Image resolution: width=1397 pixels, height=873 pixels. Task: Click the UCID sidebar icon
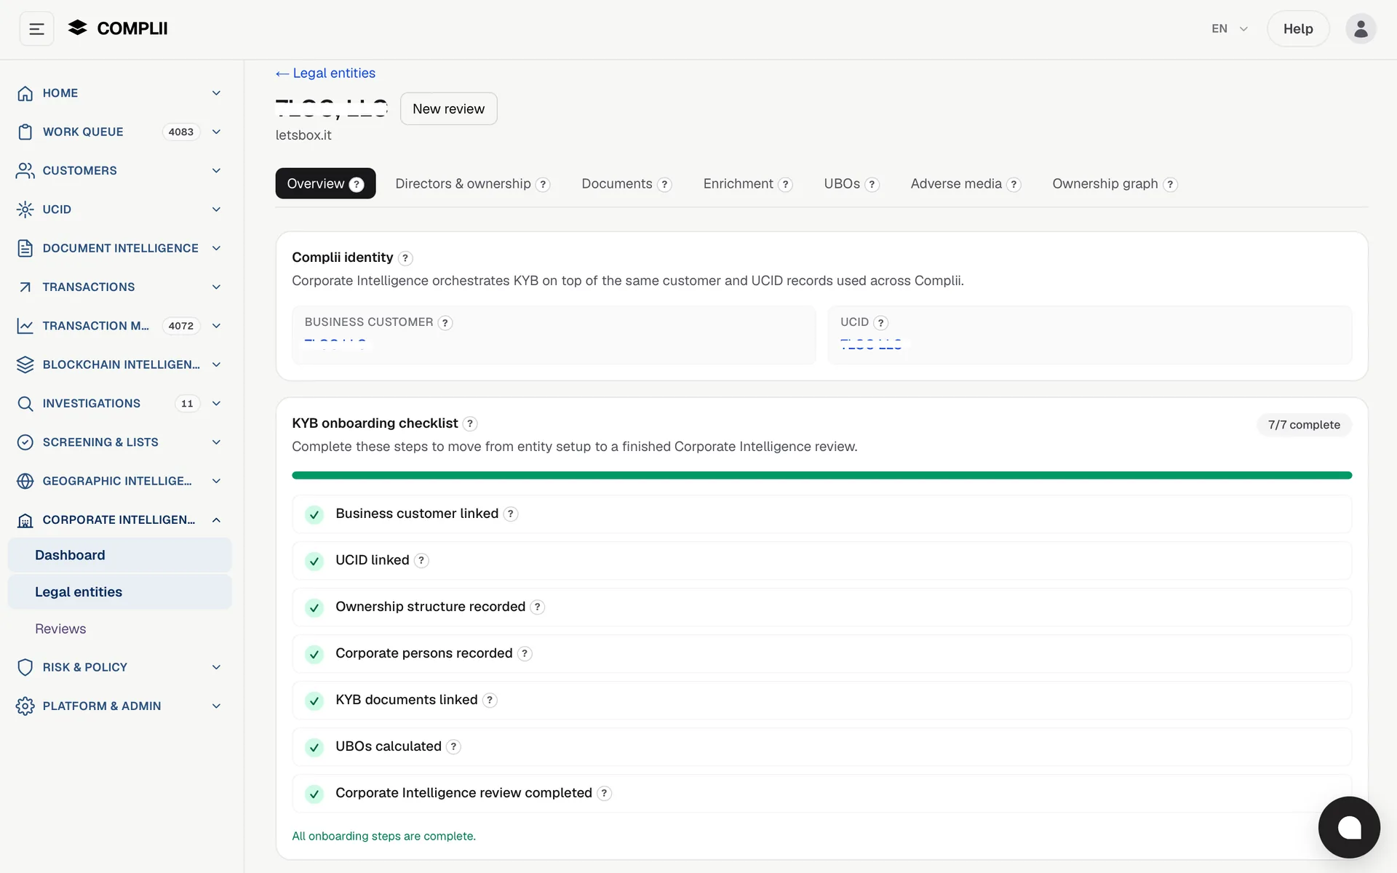[25, 210]
